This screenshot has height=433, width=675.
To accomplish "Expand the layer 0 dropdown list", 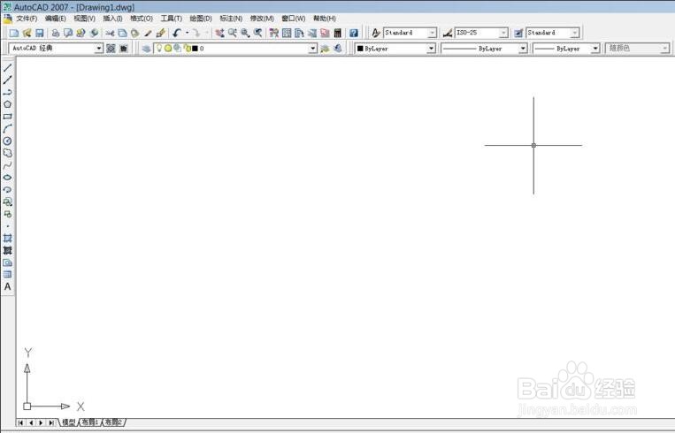I will point(313,49).
